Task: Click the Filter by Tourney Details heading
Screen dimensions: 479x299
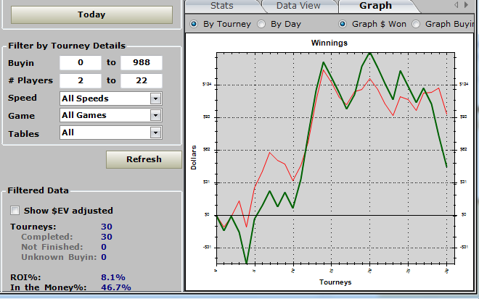Action: coord(67,46)
